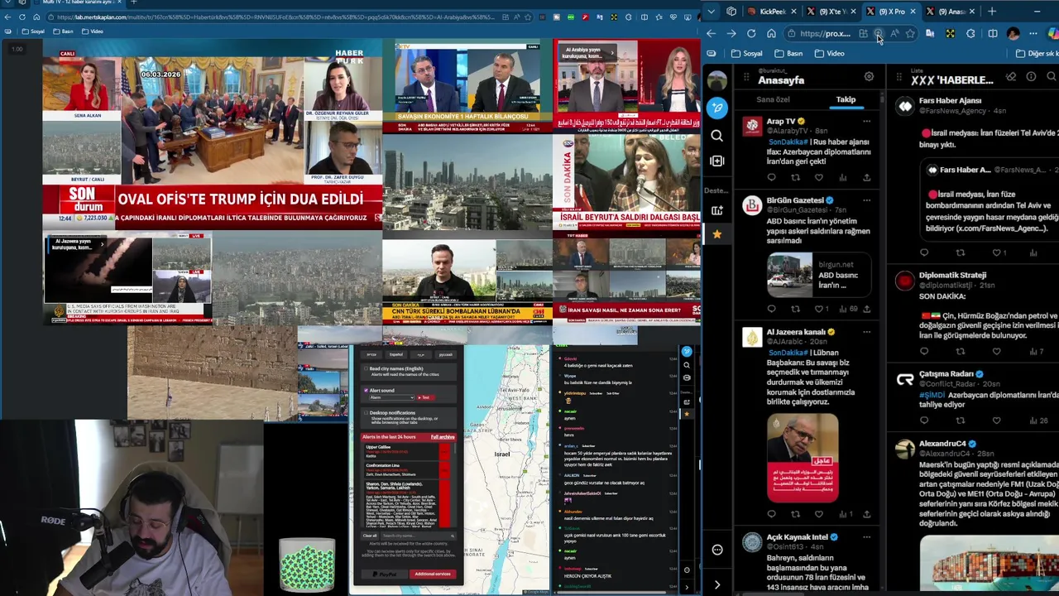Screen dimensions: 1059x596
Task: Open a new tab in right browser
Action: coord(991,11)
